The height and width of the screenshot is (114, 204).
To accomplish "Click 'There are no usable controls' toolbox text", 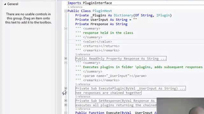I will click(28, 18).
